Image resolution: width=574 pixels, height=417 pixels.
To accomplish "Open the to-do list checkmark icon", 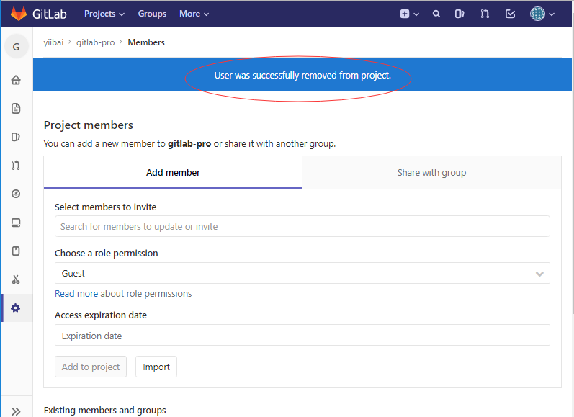I will tap(510, 14).
